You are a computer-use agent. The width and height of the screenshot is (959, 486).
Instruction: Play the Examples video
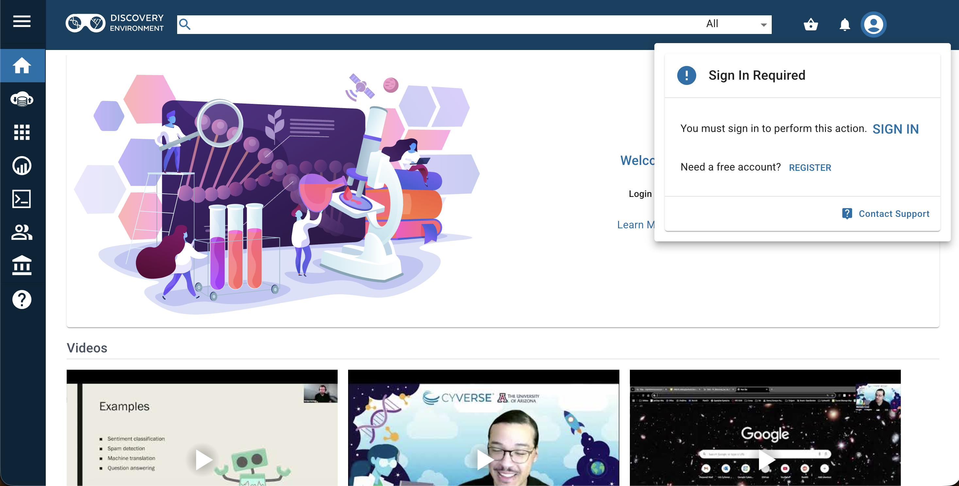[203, 460]
